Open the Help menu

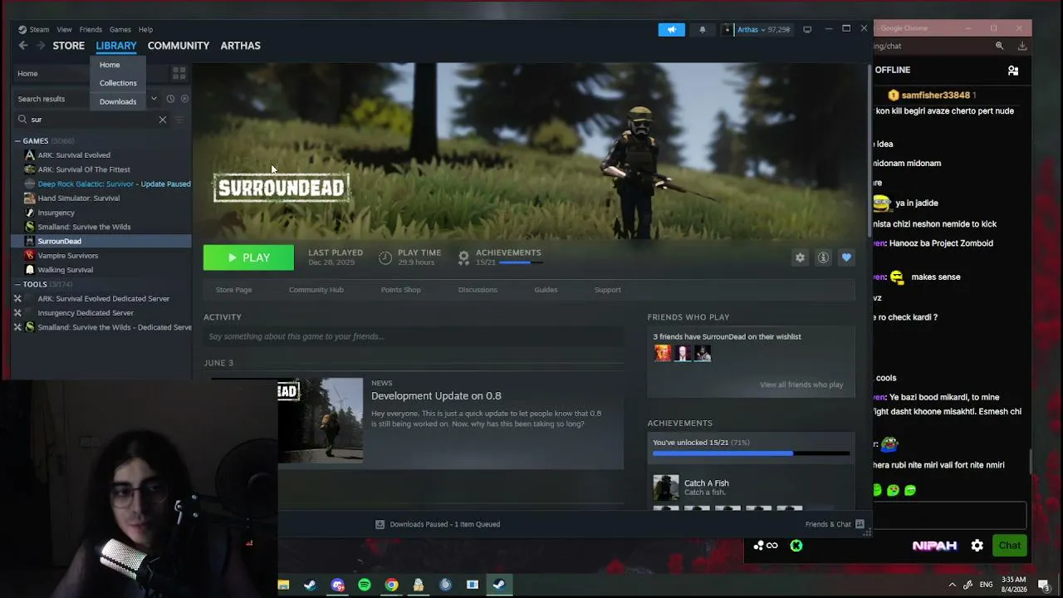146,30
